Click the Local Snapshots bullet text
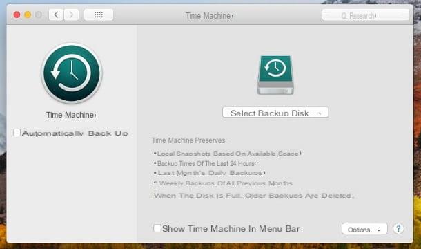This screenshot has width=421, height=249. [x=228, y=154]
